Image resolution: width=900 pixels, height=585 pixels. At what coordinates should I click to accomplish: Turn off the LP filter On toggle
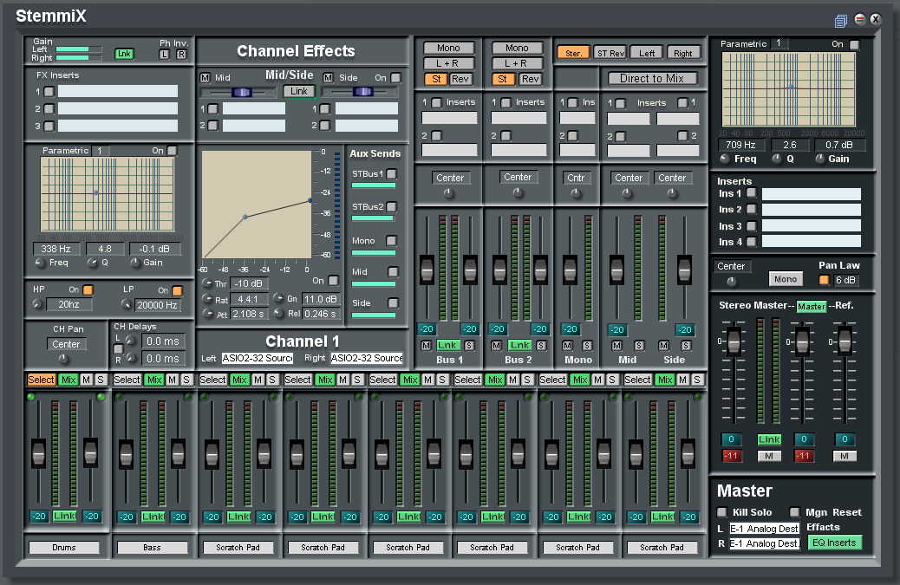[x=177, y=290]
